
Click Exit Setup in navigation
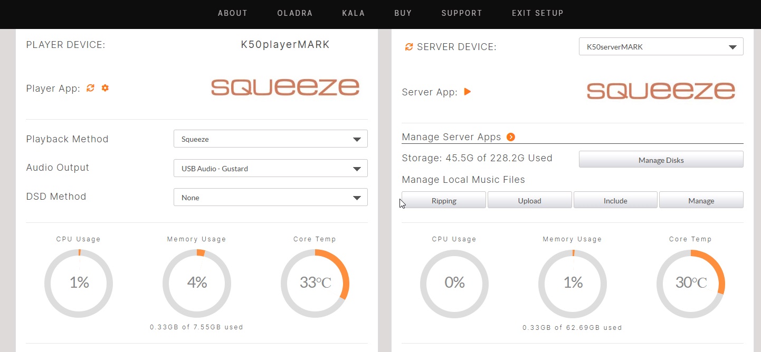(538, 13)
